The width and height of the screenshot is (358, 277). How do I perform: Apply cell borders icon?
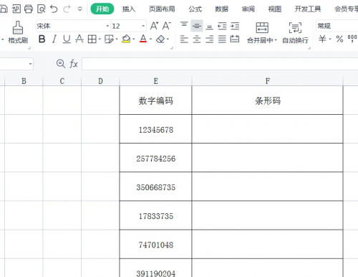tap(92, 39)
